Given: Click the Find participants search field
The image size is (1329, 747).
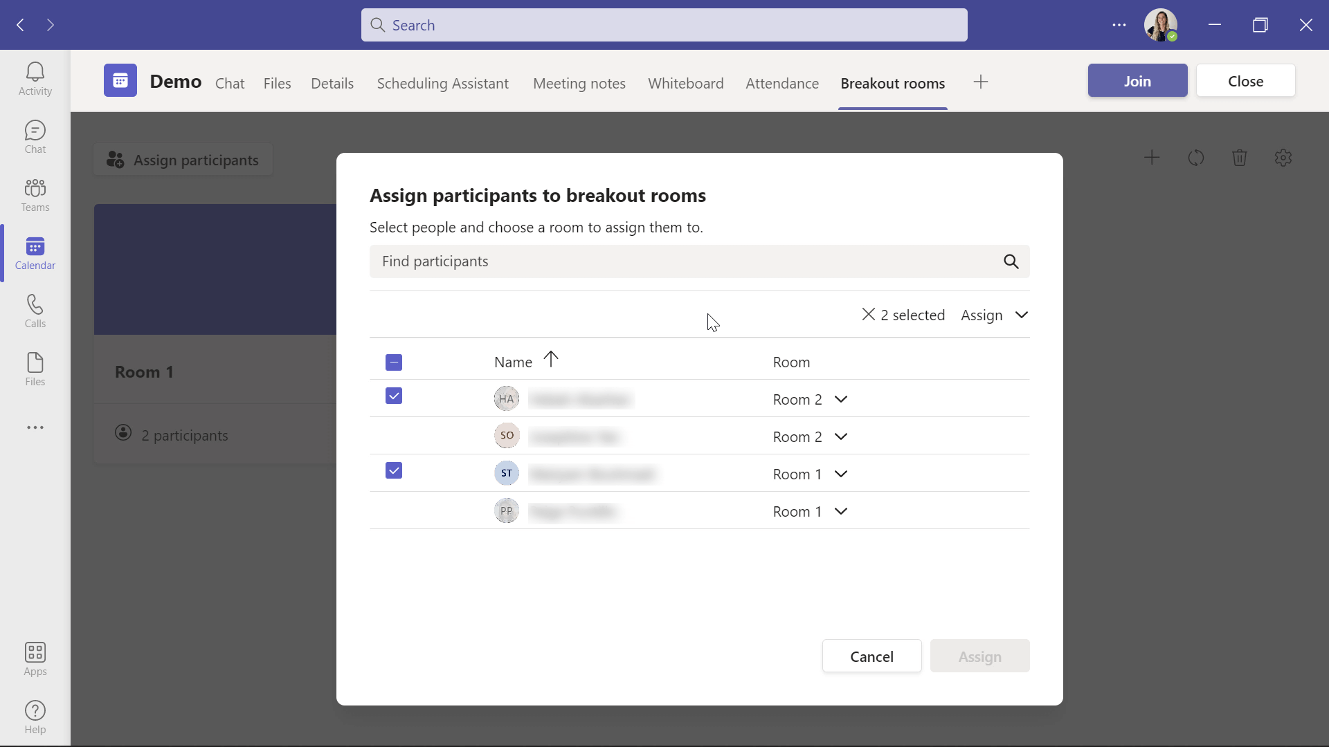Looking at the screenshot, I should click(698, 261).
